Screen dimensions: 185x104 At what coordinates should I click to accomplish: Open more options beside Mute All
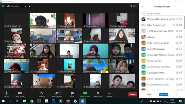coord(176,94)
